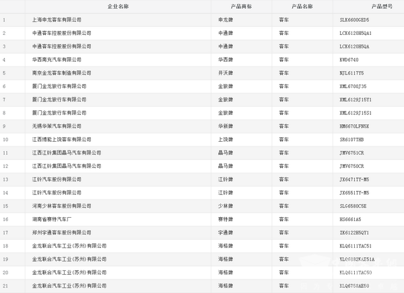Click model JMV6751CR

point(353,153)
